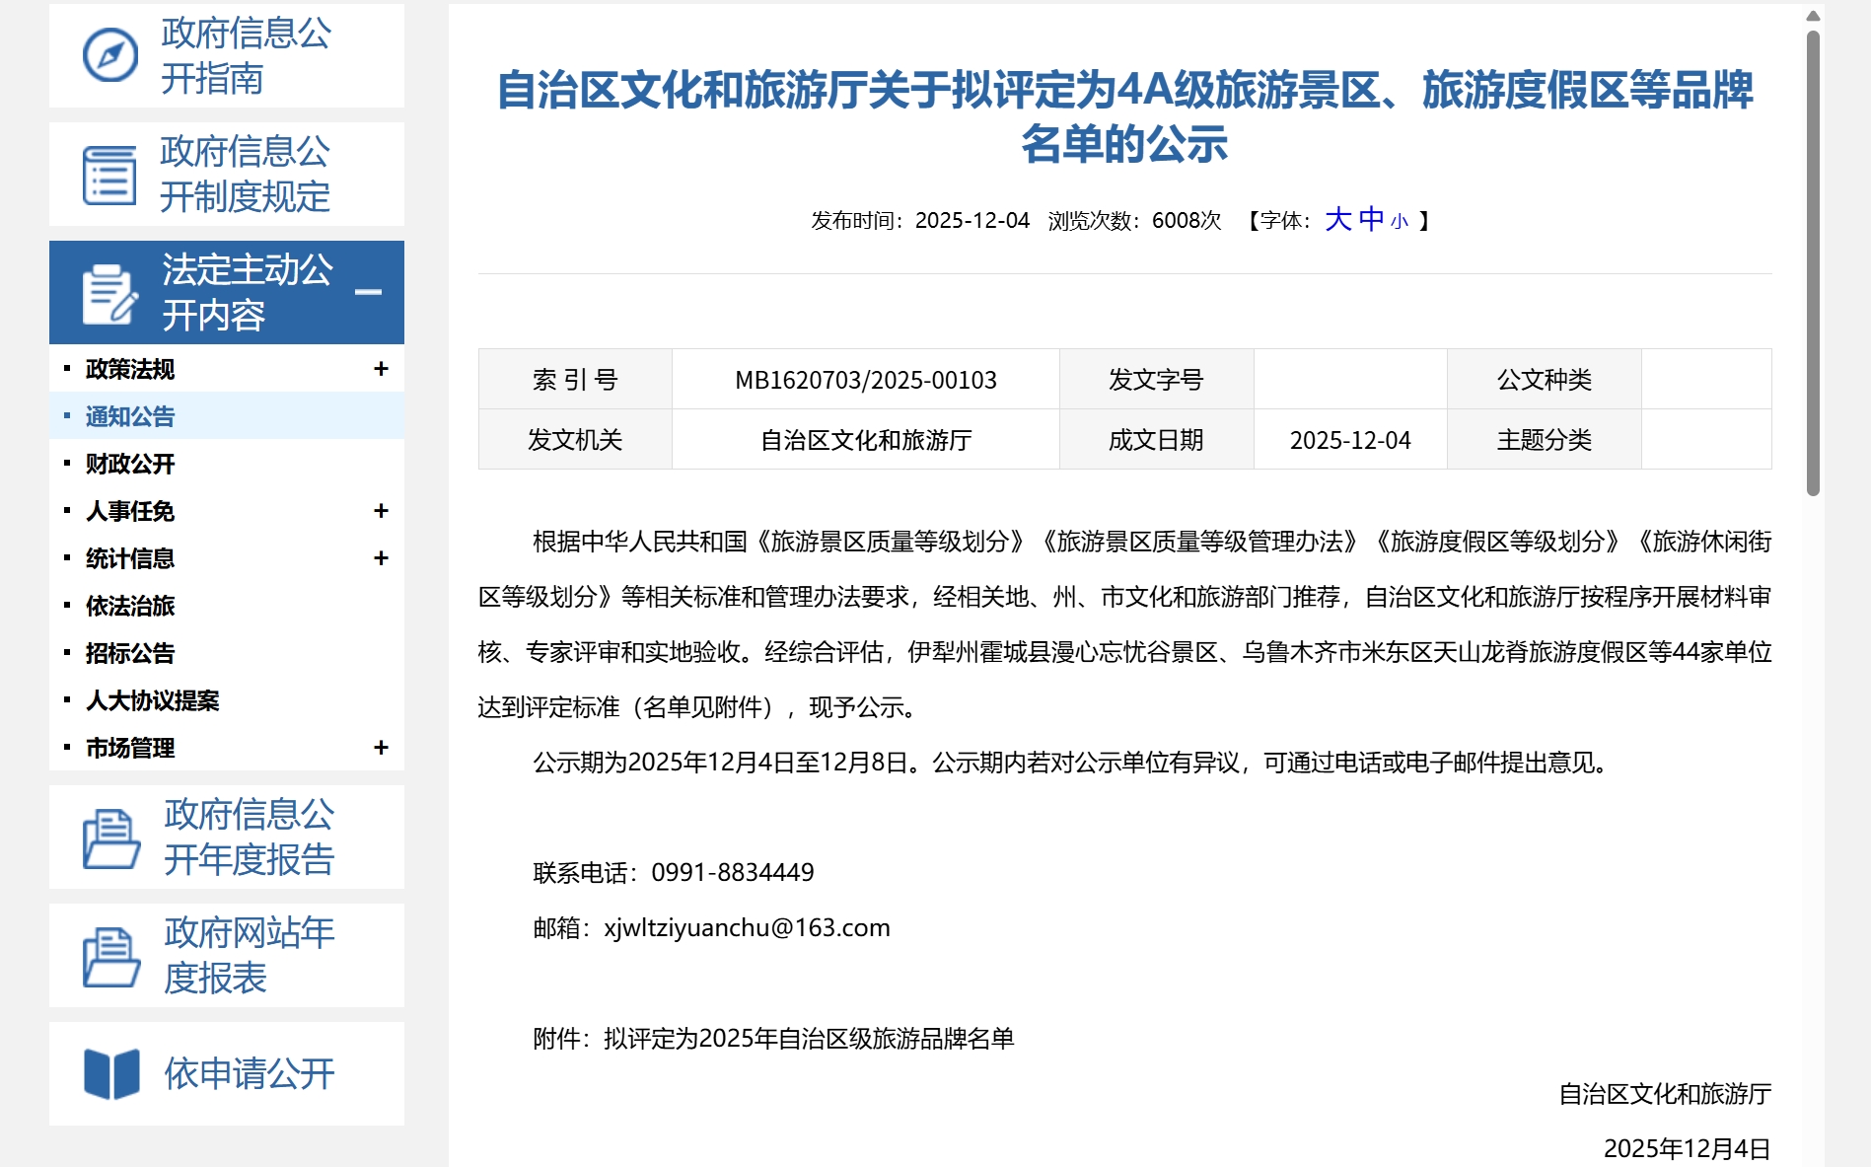The height and width of the screenshot is (1167, 1871).
Task: Collapse the 法定主动公开内容 section with minus icon
Action: click(368, 292)
